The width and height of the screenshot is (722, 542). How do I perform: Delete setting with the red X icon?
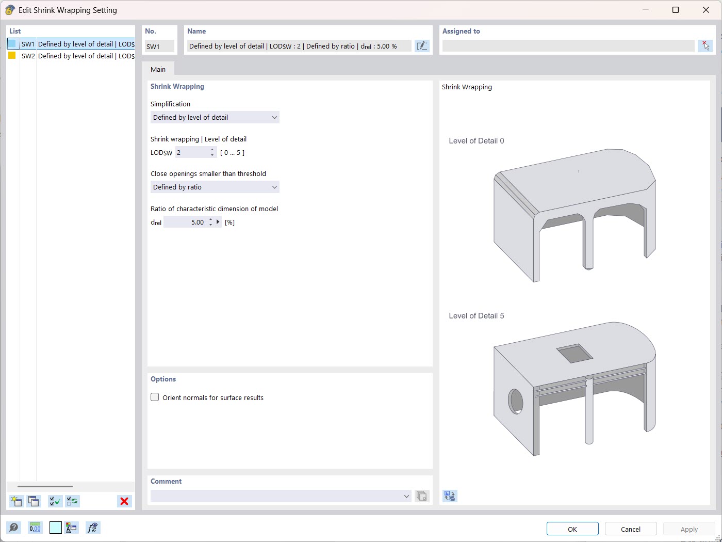coord(124,501)
